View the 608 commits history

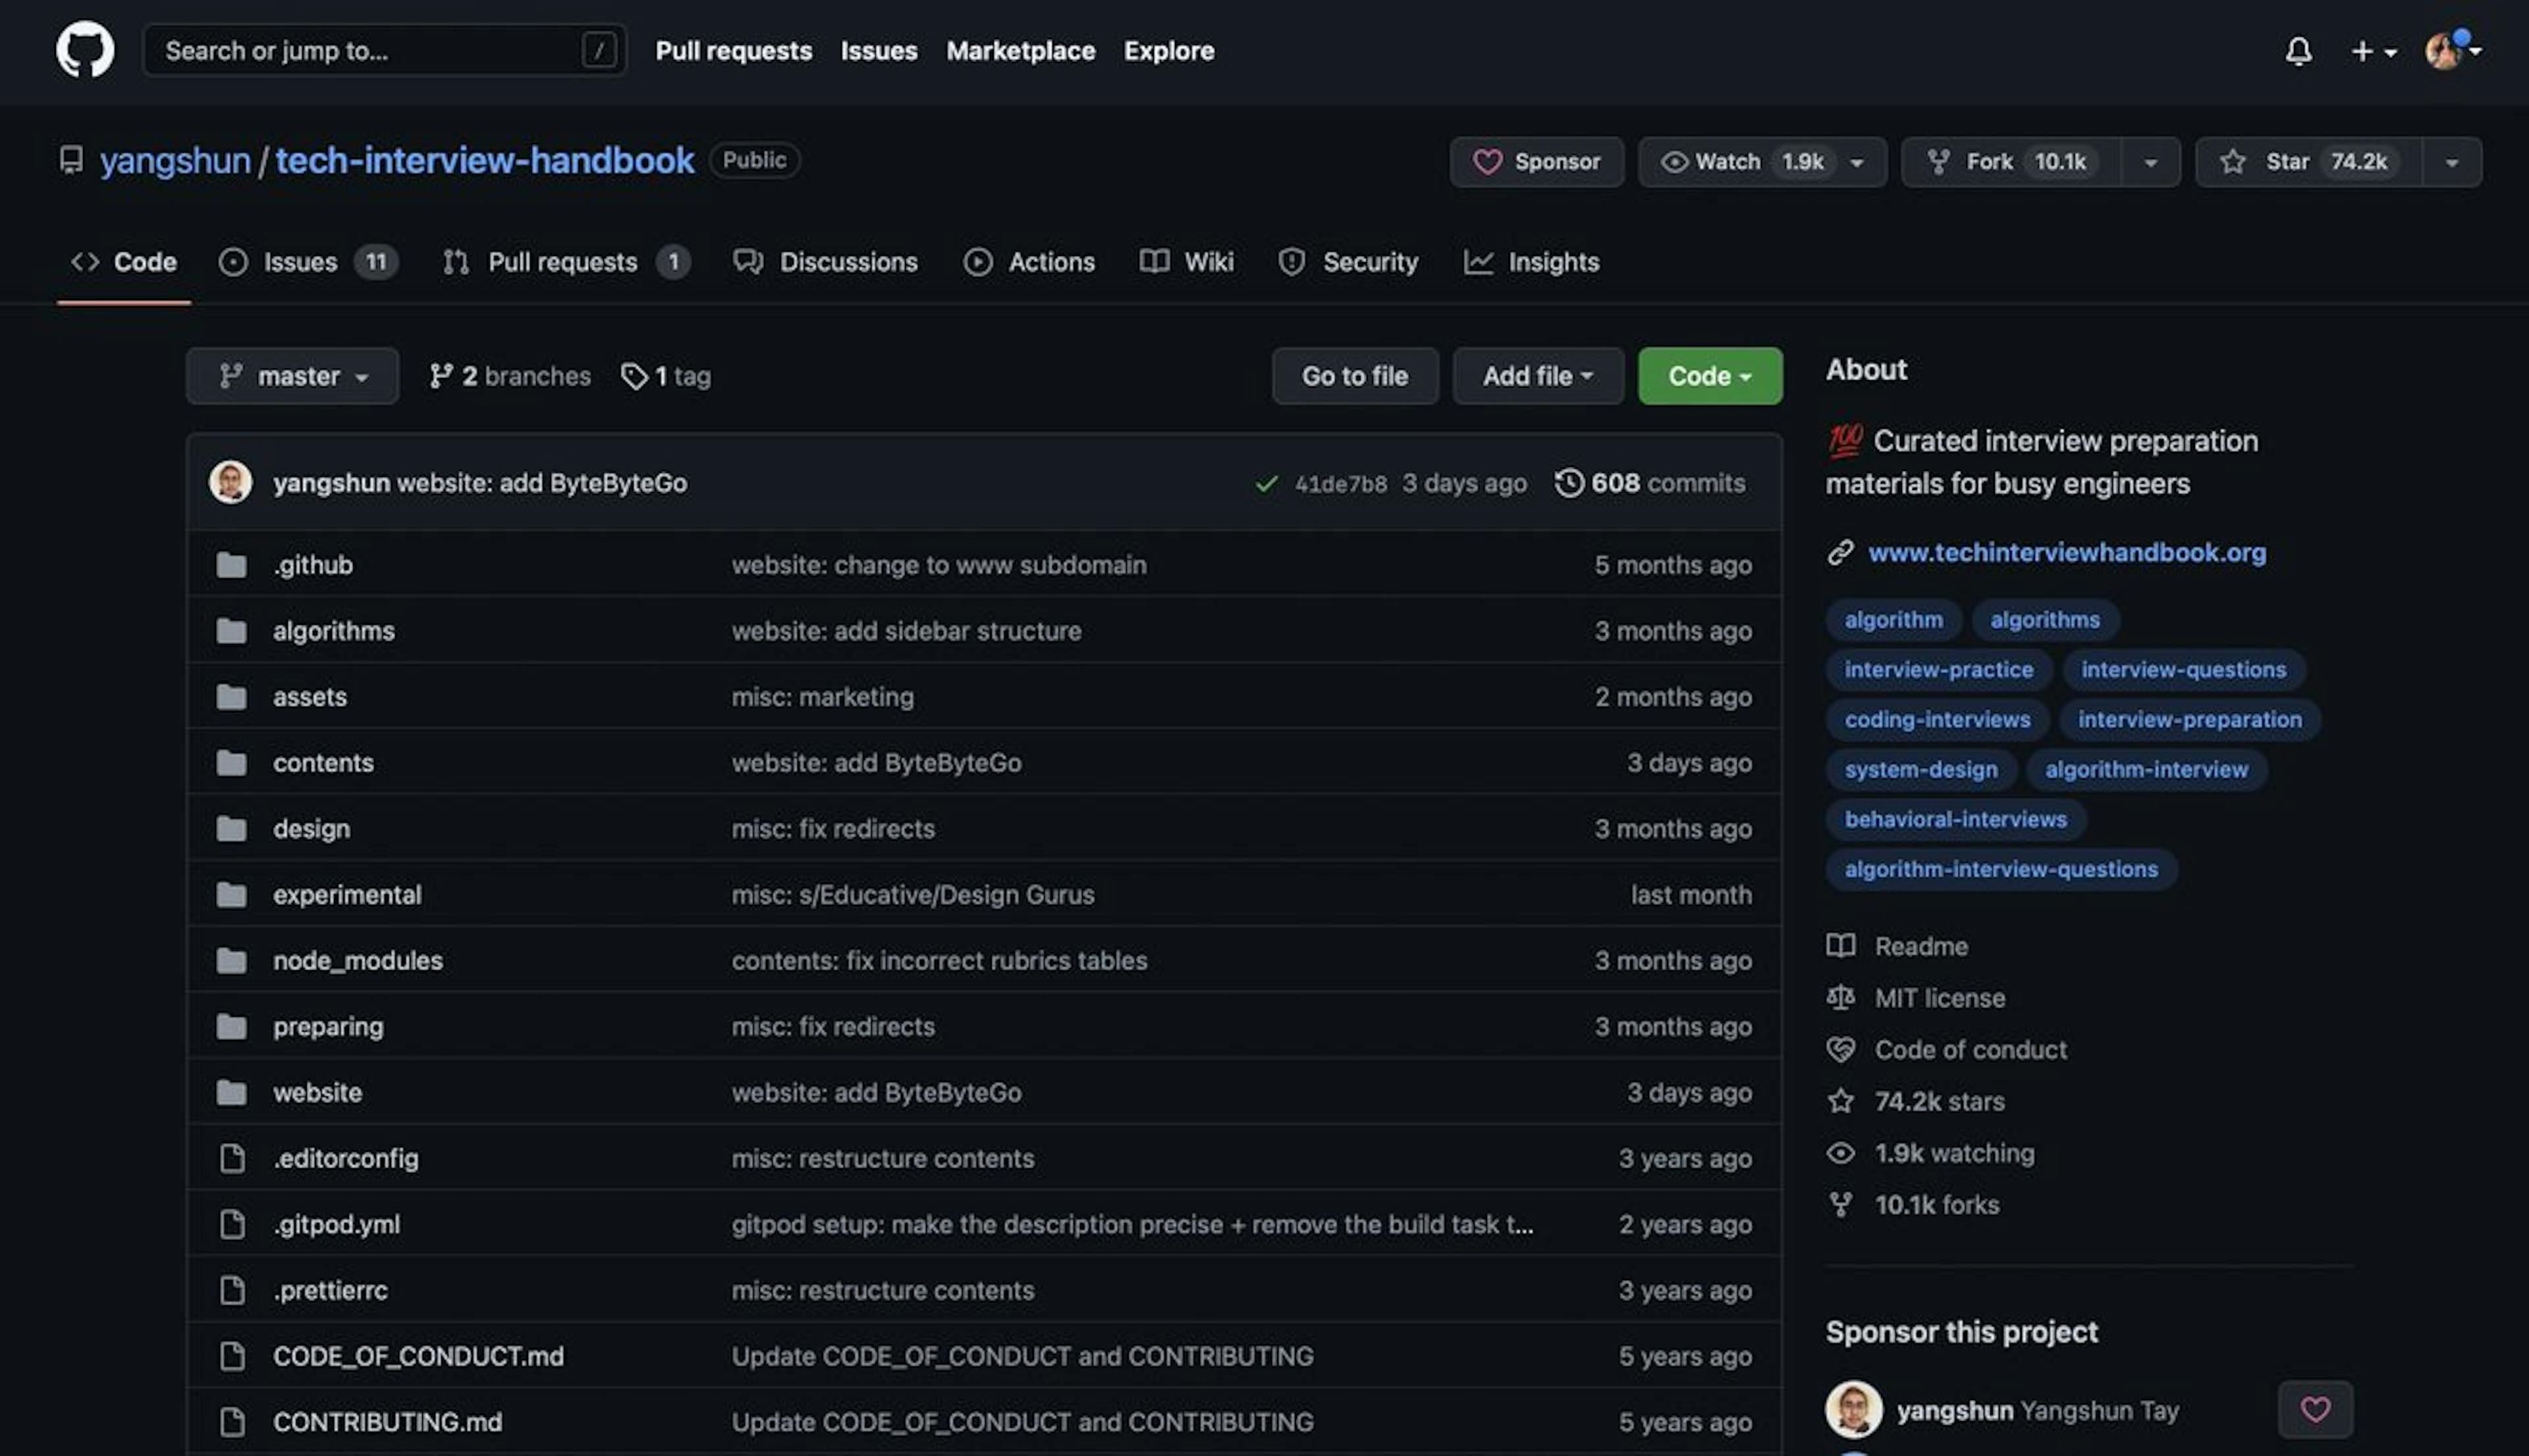1650,483
